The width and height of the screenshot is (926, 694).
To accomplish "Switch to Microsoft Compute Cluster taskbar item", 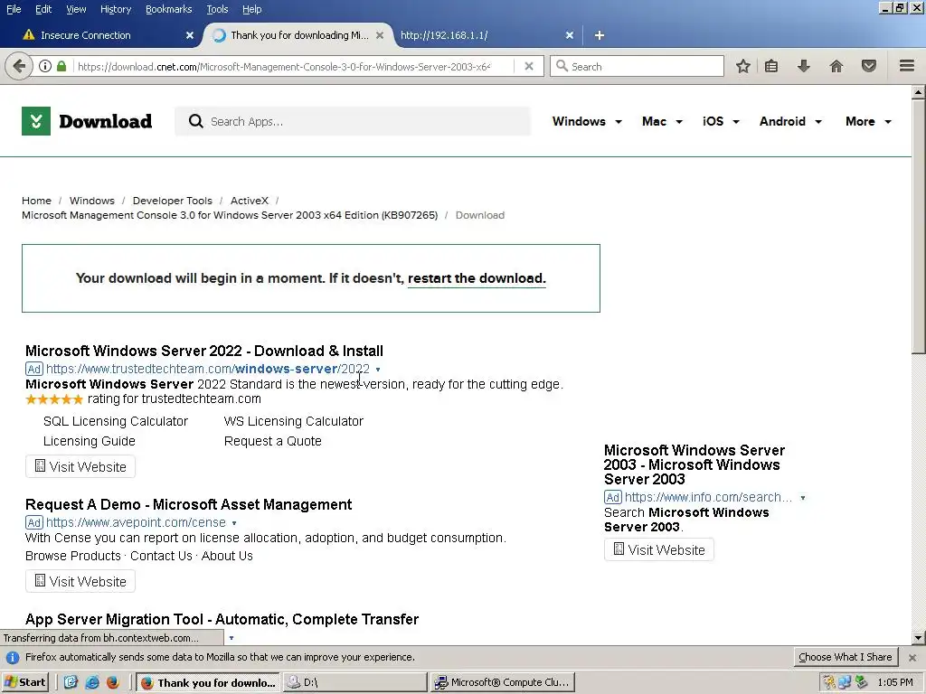I will pos(503,682).
